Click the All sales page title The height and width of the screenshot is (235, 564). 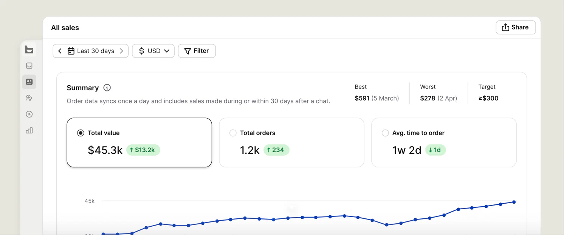point(65,28)
